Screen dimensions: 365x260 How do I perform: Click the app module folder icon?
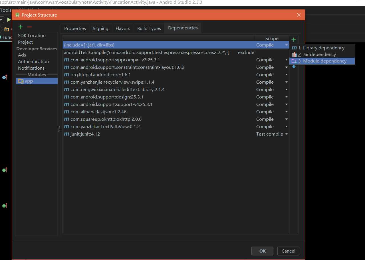pos(21,81)
